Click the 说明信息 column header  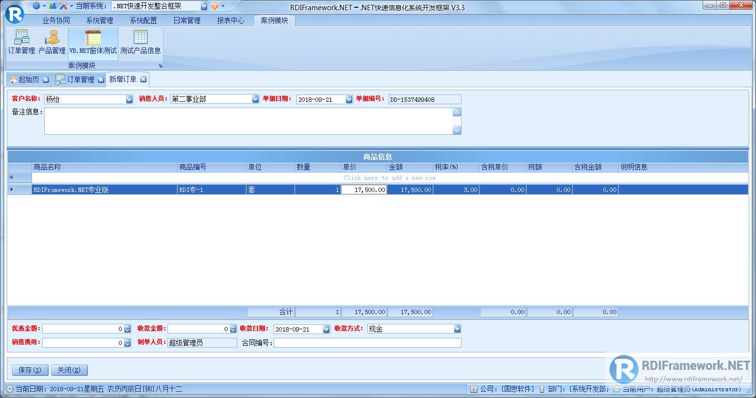[683, 167]
